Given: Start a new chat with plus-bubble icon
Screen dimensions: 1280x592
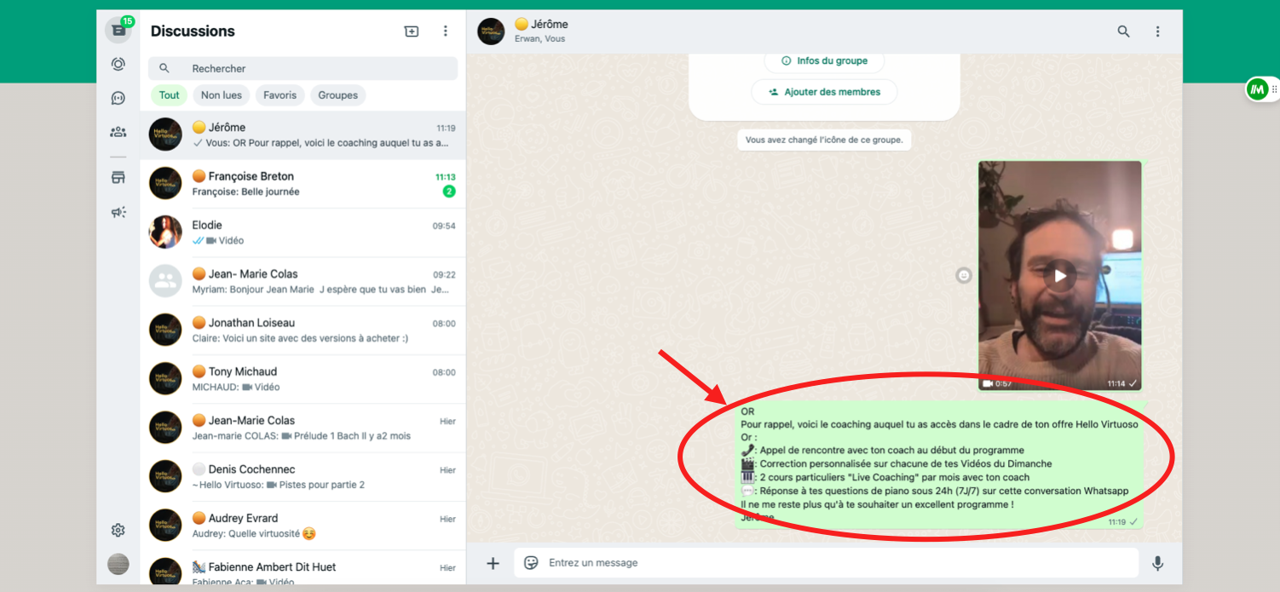Looking at the screenshot, I should [412, 32].
